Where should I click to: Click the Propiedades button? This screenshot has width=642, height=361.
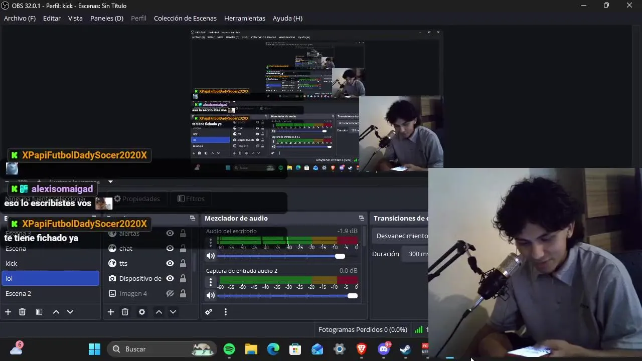tap(136, 199)
